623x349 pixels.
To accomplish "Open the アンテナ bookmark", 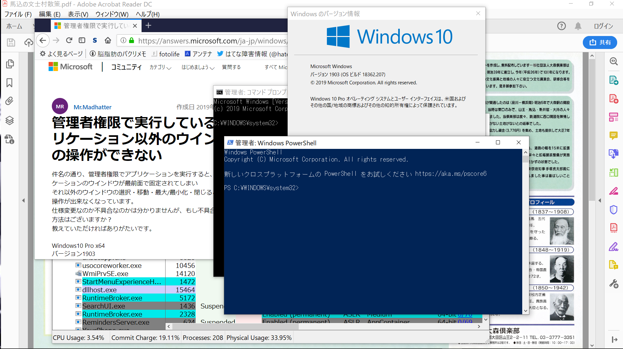I will 198,54.
